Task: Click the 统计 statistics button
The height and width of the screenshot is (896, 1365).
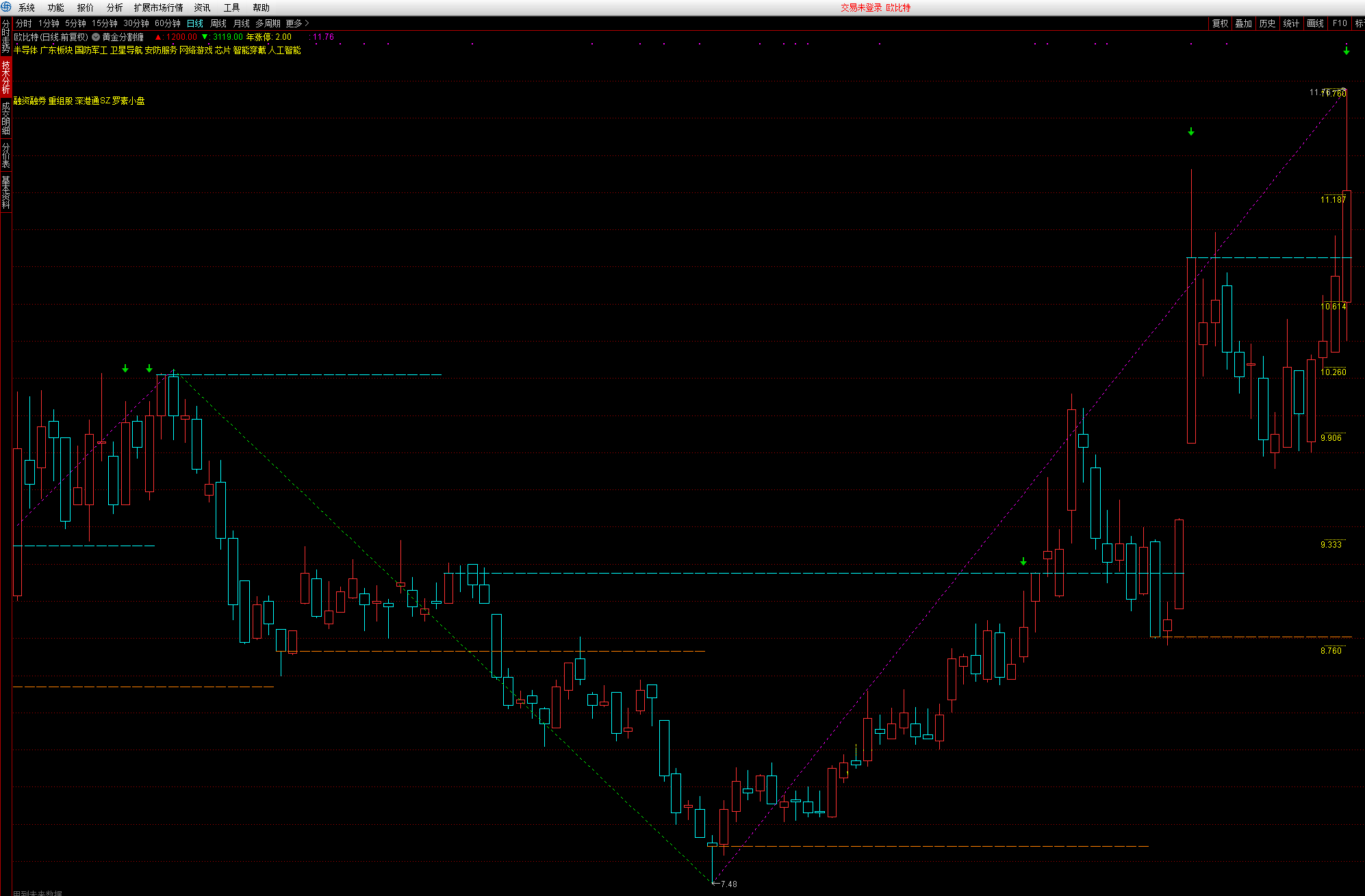Action: coord(1291,23)
